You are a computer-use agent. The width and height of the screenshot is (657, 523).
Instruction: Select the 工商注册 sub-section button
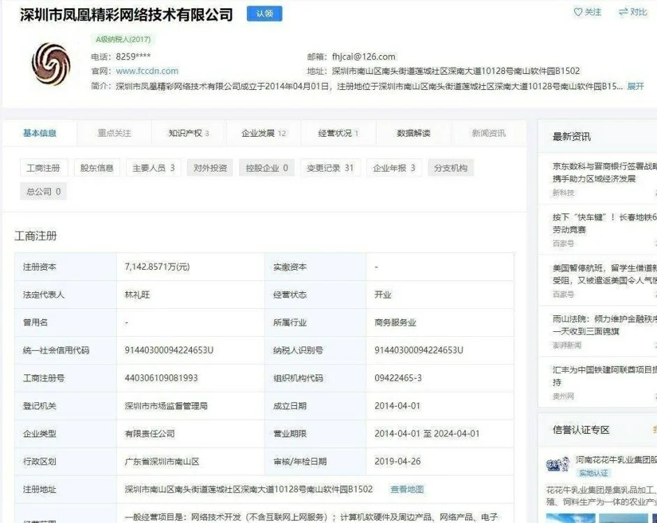43,168
